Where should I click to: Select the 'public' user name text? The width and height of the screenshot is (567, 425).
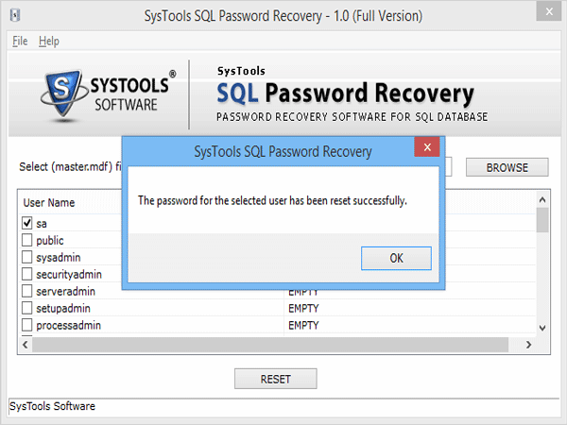point(50,241)
